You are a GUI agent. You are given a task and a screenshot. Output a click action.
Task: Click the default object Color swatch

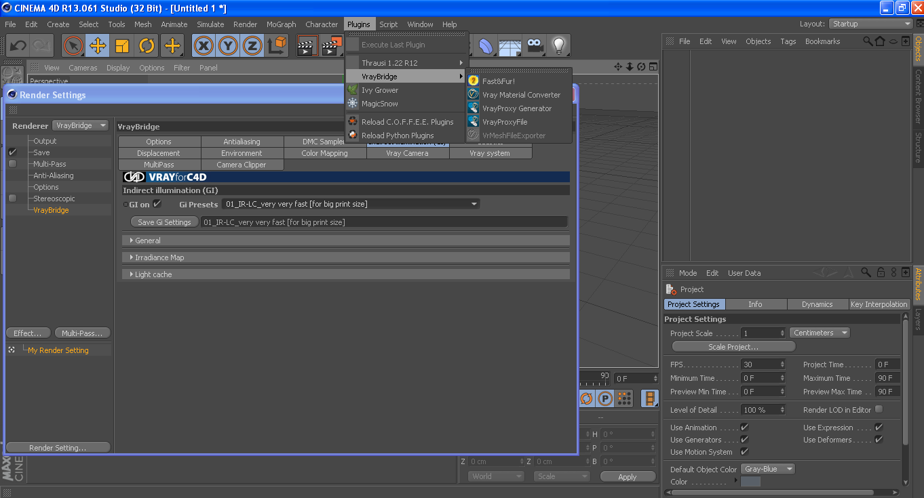click(751, 482)
